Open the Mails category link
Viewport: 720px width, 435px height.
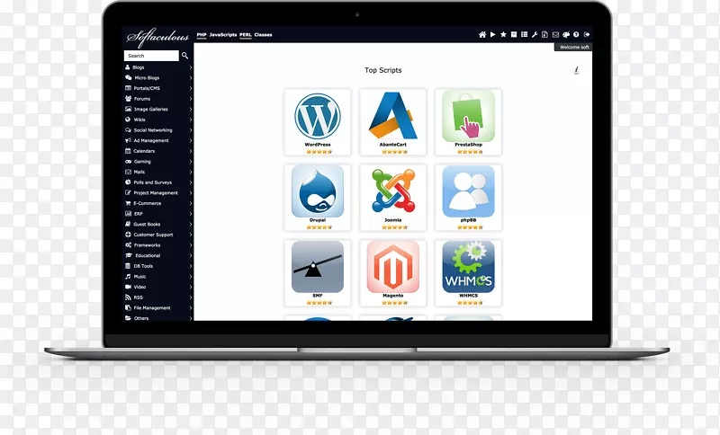point(139,172)
